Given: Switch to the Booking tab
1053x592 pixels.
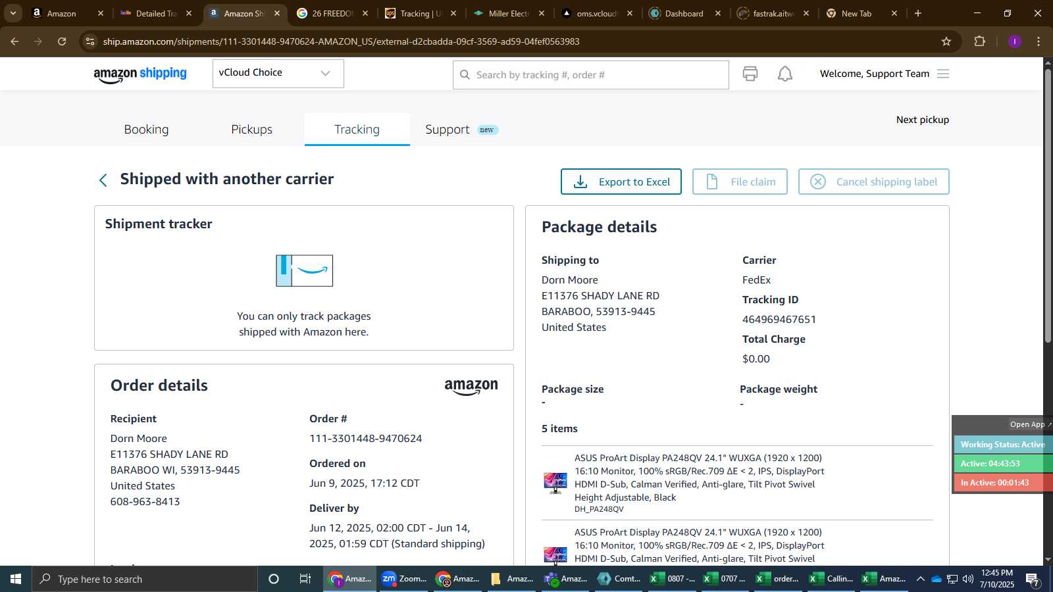Looking at the screenshot, I should 146,129.
